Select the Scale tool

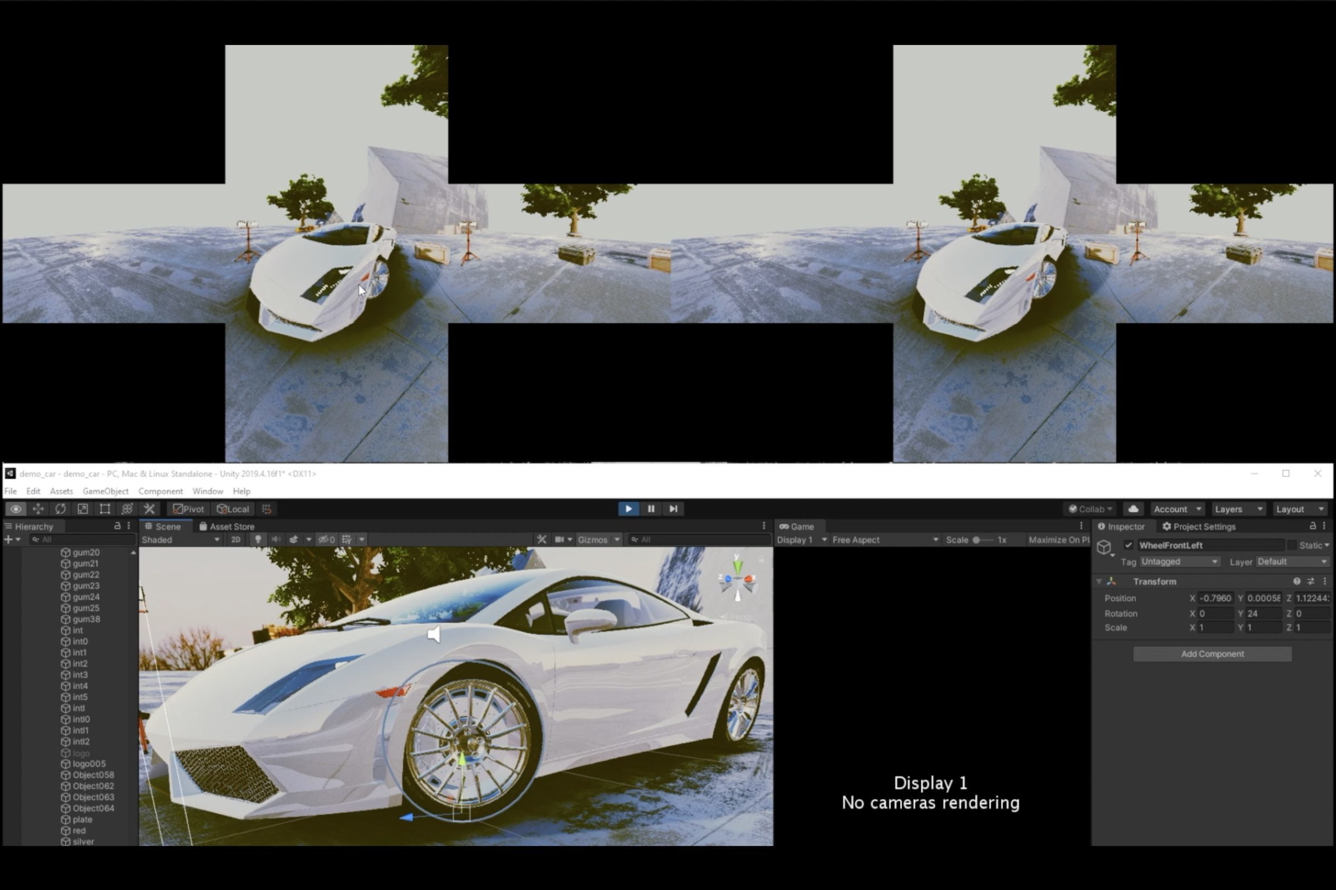point(82,509)
